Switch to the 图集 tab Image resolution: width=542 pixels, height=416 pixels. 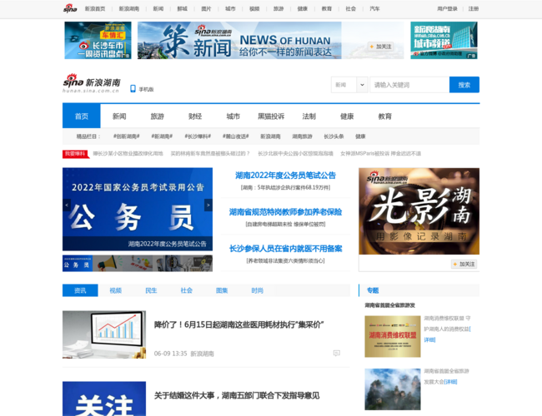[x=222, y=290]
